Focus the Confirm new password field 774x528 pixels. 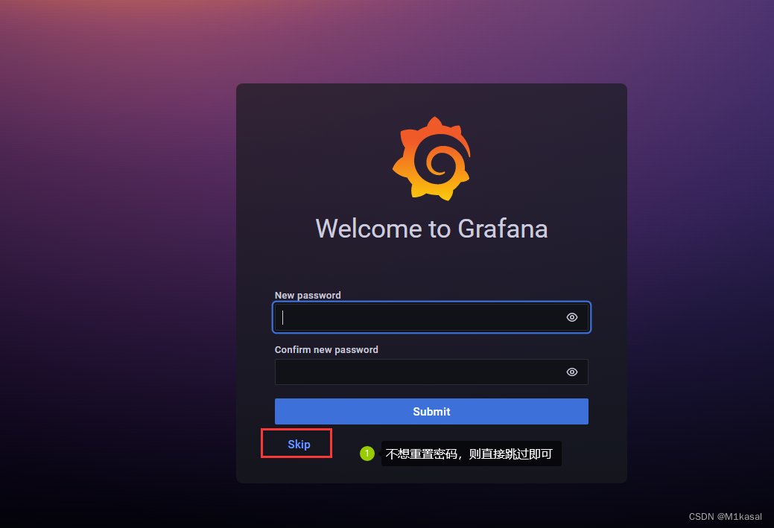click(431, 372)
